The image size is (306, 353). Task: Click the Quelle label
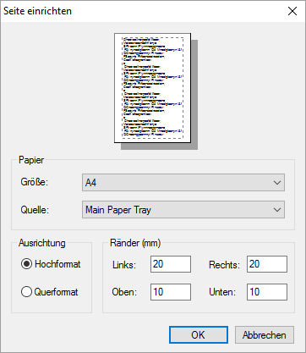(35, 210)
